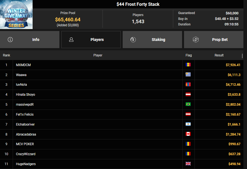Click the Player column header
The width and height of the screenshot is (247, 169).
click(98, 55)
